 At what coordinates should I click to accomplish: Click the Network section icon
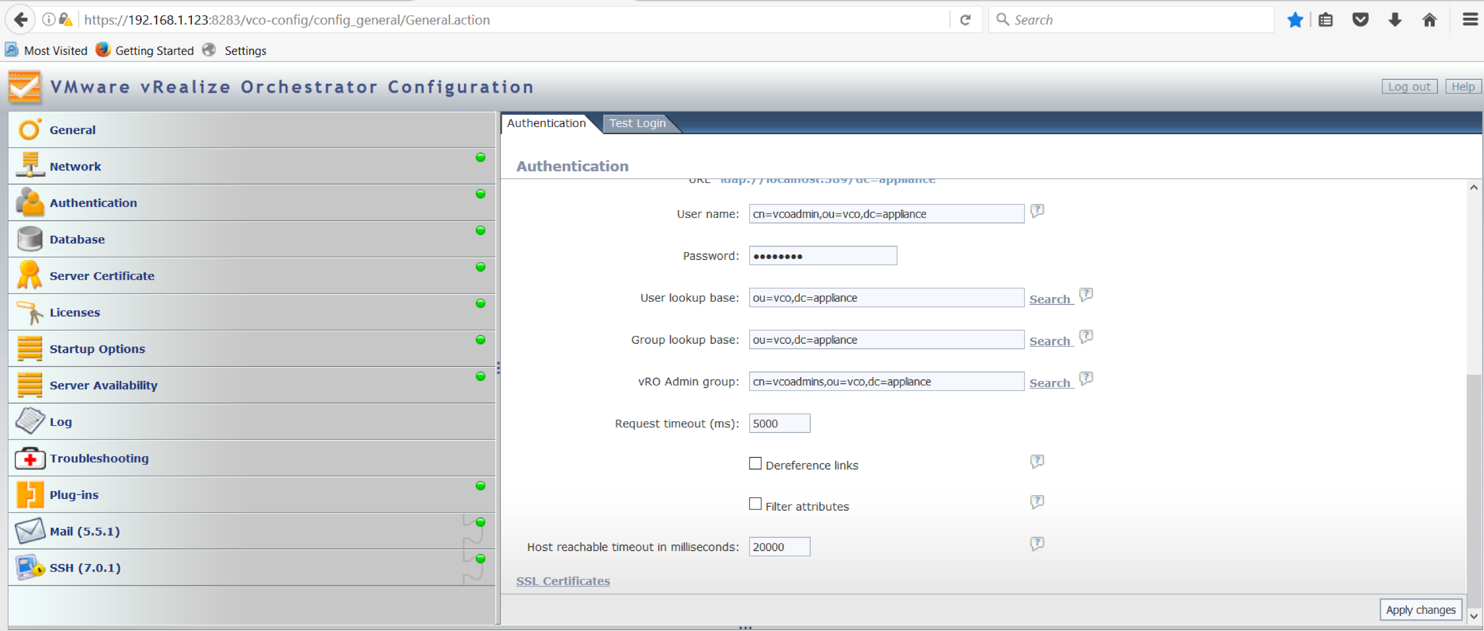click(x=29, y=165)
